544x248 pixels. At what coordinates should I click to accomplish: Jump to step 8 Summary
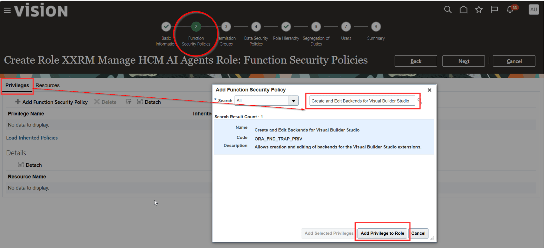376,27
